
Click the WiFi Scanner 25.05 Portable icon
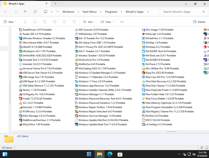point(76,30)
